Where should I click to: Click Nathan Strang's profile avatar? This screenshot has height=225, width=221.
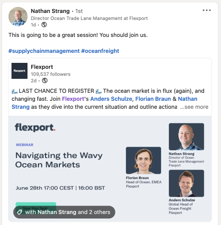(18, 16)
